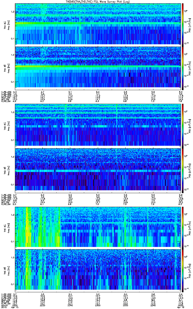Click the MLAT_SM row label under the THA panels
Screen dimensions: 193x309
[x=6, y=98]
